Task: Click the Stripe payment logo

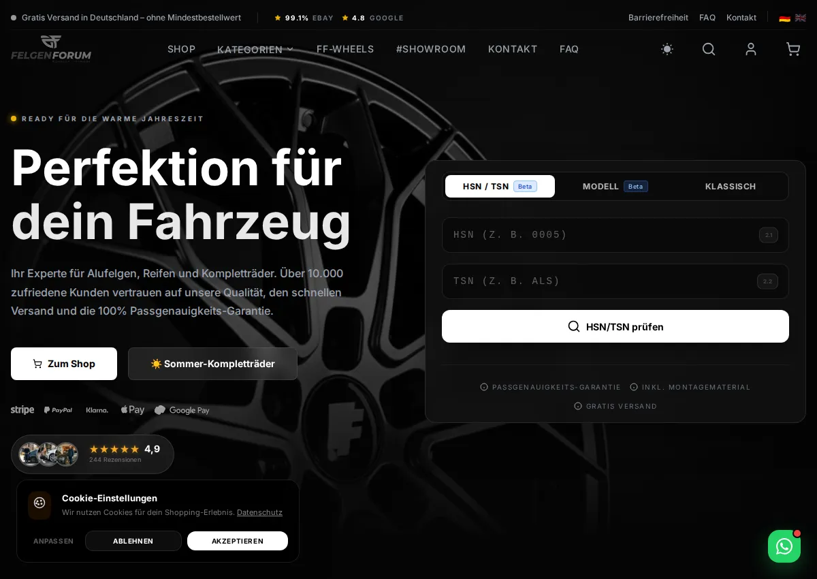Action: click(x=22, y=410)
